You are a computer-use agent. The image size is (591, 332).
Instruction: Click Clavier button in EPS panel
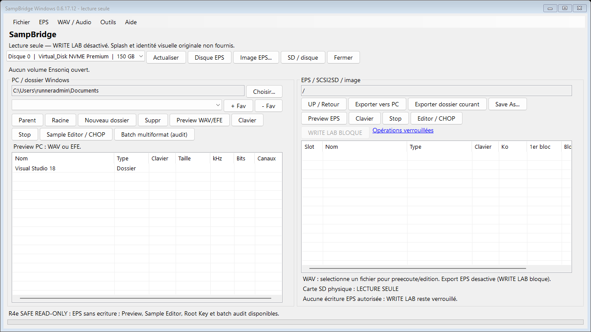(365, 118)
